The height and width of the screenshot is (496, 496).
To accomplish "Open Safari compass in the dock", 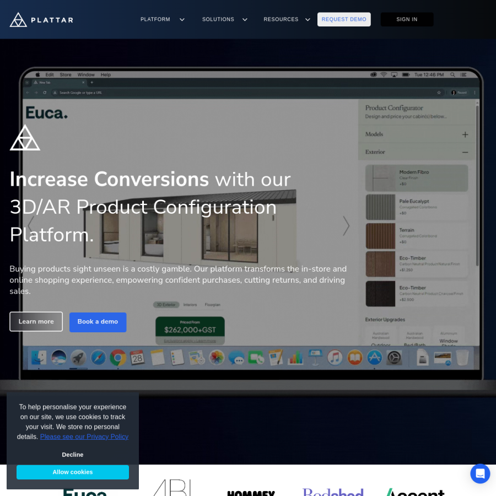I will (x=98, y=358).
